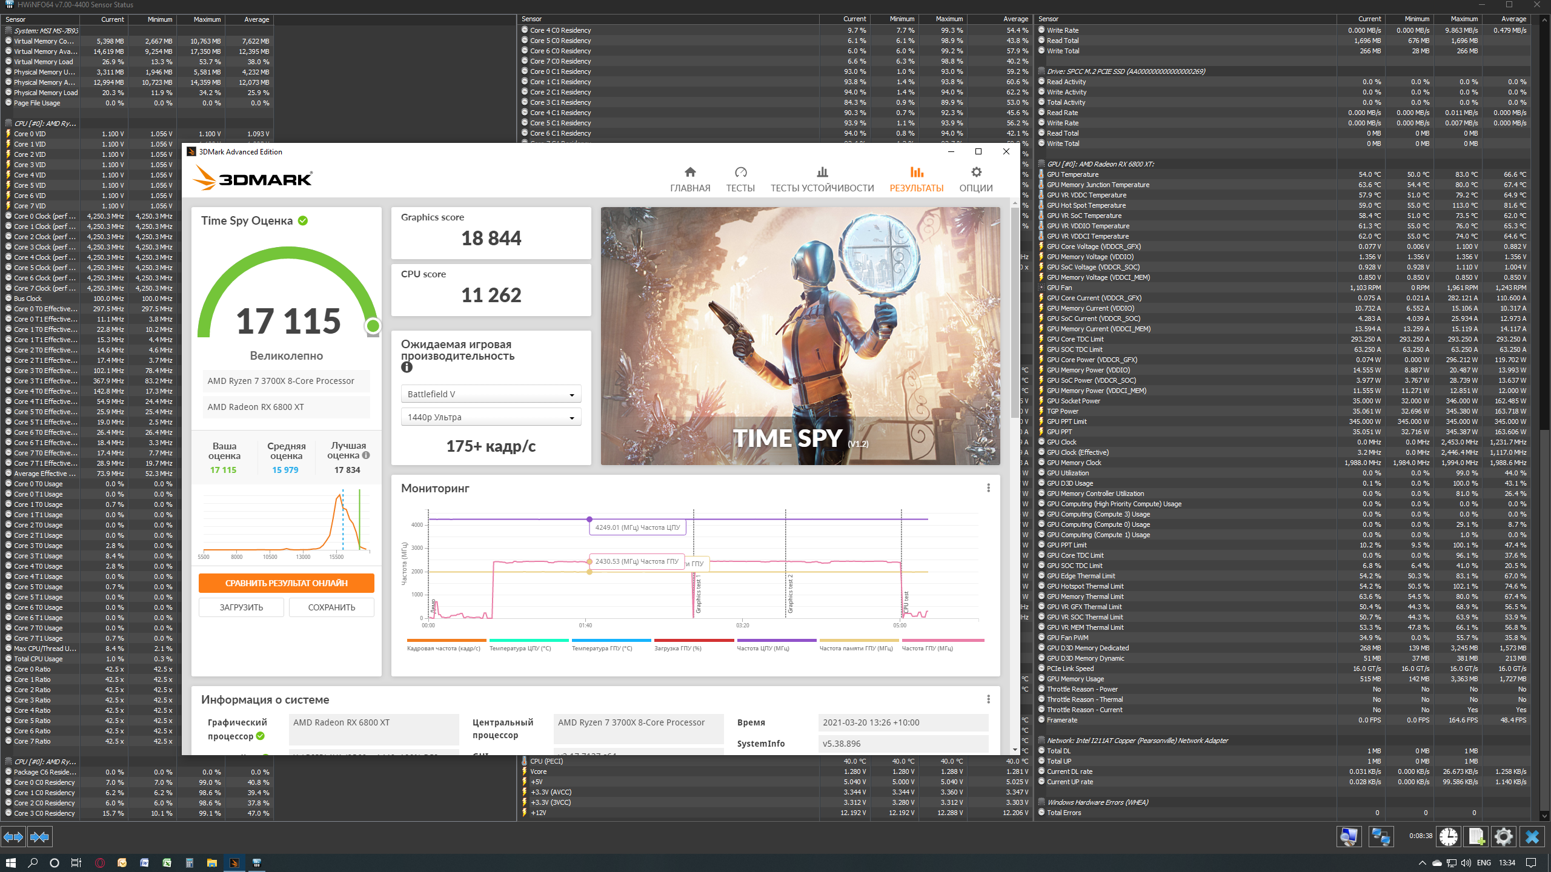The height and width of the screenshot is (872, 1551).
Task: Open 1440p Ультра resolution dropdown
Action: coord(491,417)
